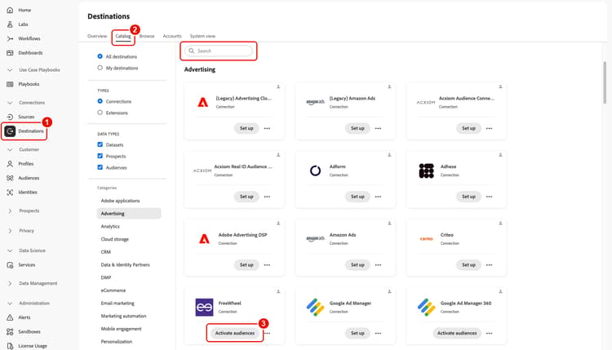Select Advertising category
Image resolution: width=612 pixels, height=350 pixels.
click(129, 214)
